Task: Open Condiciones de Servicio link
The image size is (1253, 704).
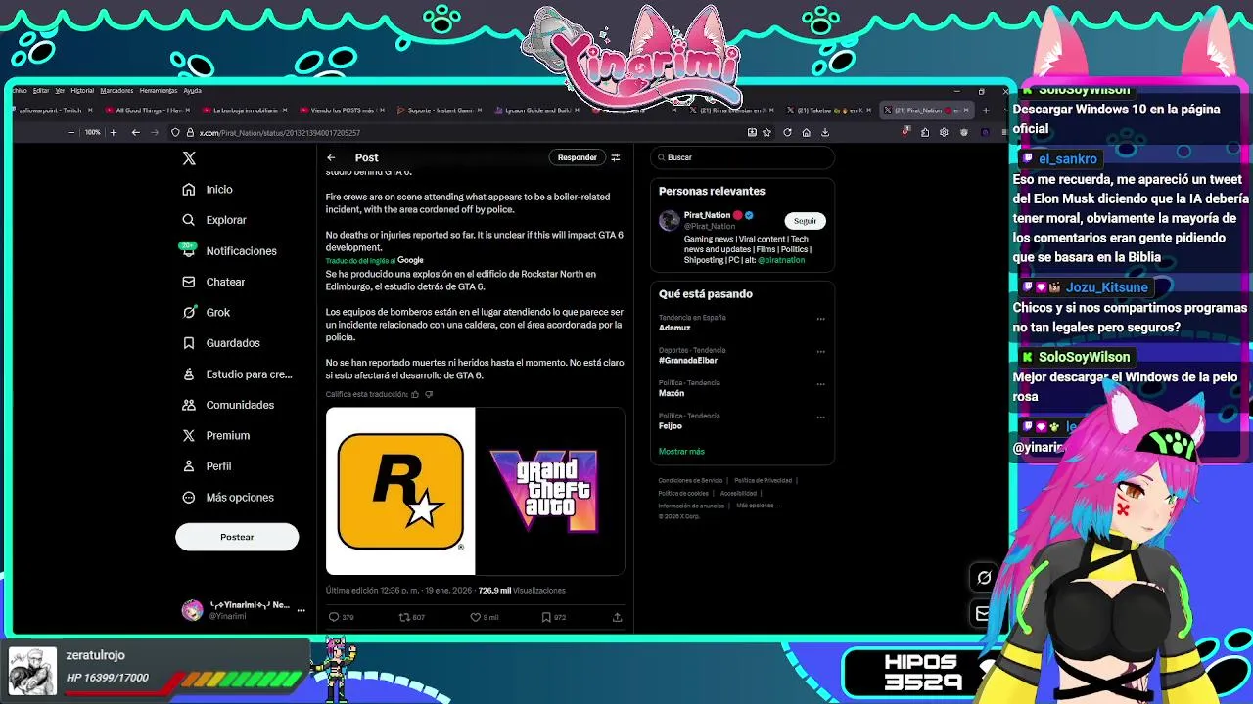Action: coord(690,480)
